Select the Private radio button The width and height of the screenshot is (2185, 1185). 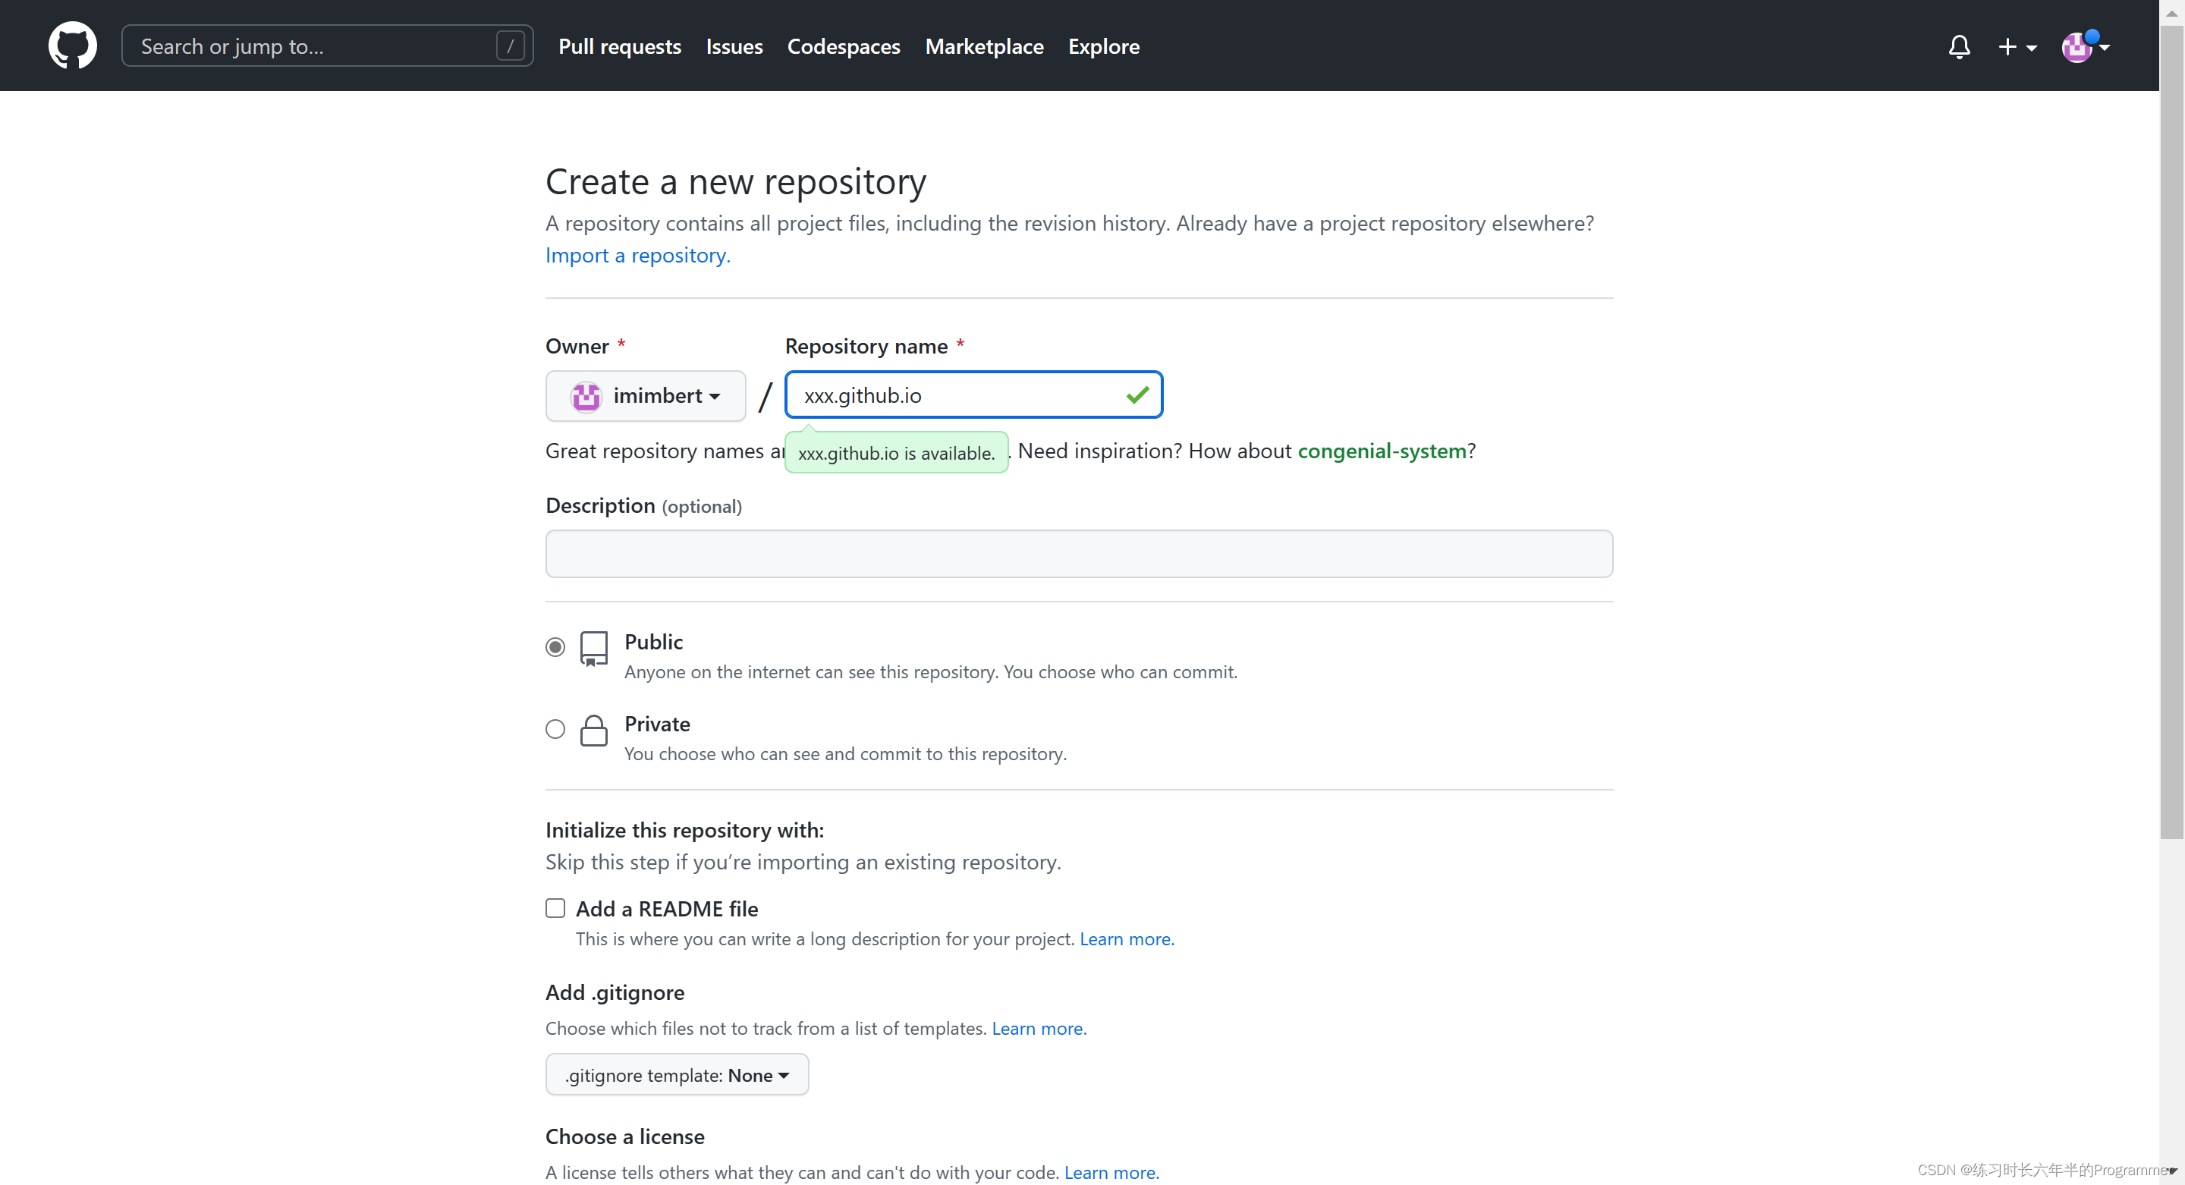click(555, 728)
